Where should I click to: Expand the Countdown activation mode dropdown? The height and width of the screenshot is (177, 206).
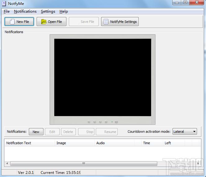coord(185,132)
